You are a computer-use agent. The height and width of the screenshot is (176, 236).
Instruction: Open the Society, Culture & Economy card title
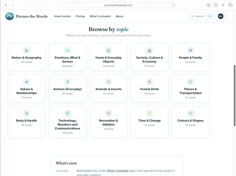tap(150, 60)
